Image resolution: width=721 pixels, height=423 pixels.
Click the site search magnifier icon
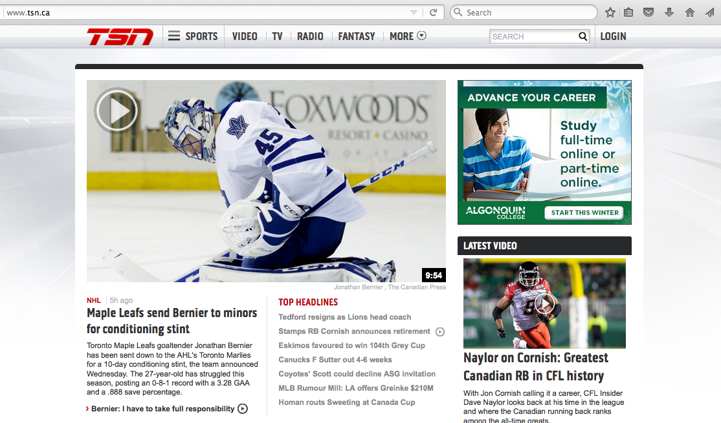[x=582, y=36]
